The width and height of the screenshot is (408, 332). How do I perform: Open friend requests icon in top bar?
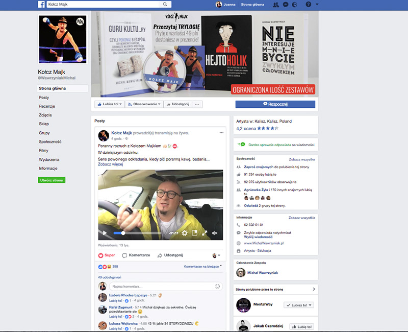tap(275, 5)
